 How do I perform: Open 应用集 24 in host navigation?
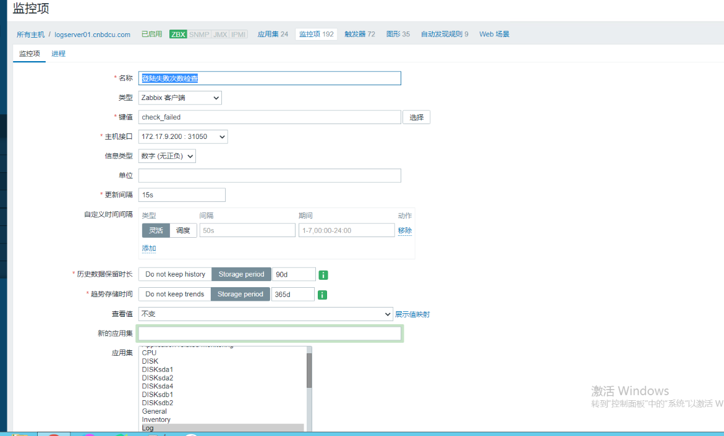tap(273, 34)
